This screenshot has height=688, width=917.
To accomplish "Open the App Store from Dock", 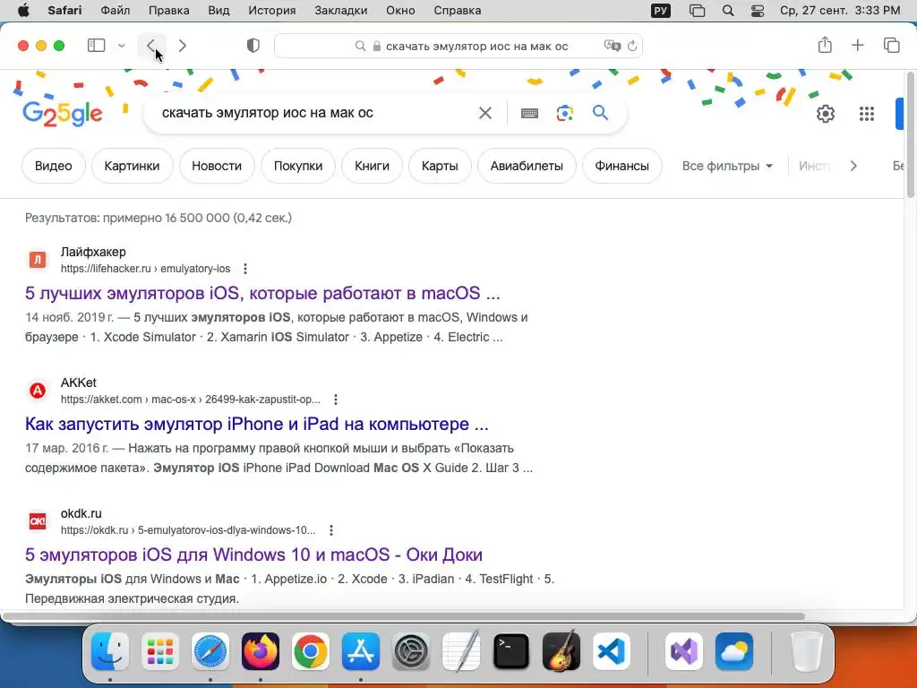I will tap(361, 651).
